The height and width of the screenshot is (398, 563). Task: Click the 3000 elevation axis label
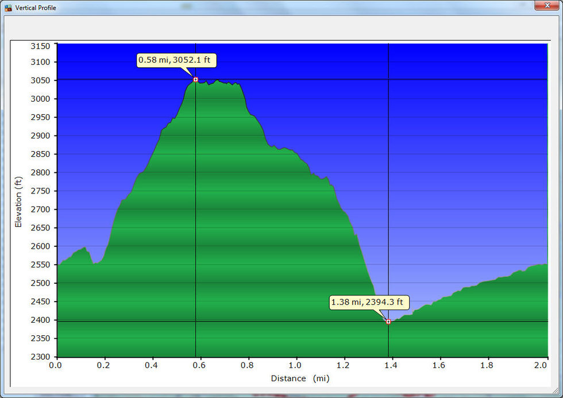pos(40,99)
